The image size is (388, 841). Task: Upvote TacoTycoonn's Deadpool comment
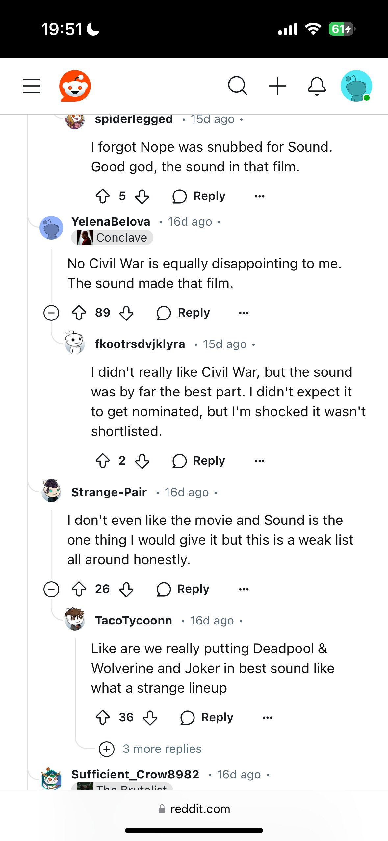coord(103,717)
